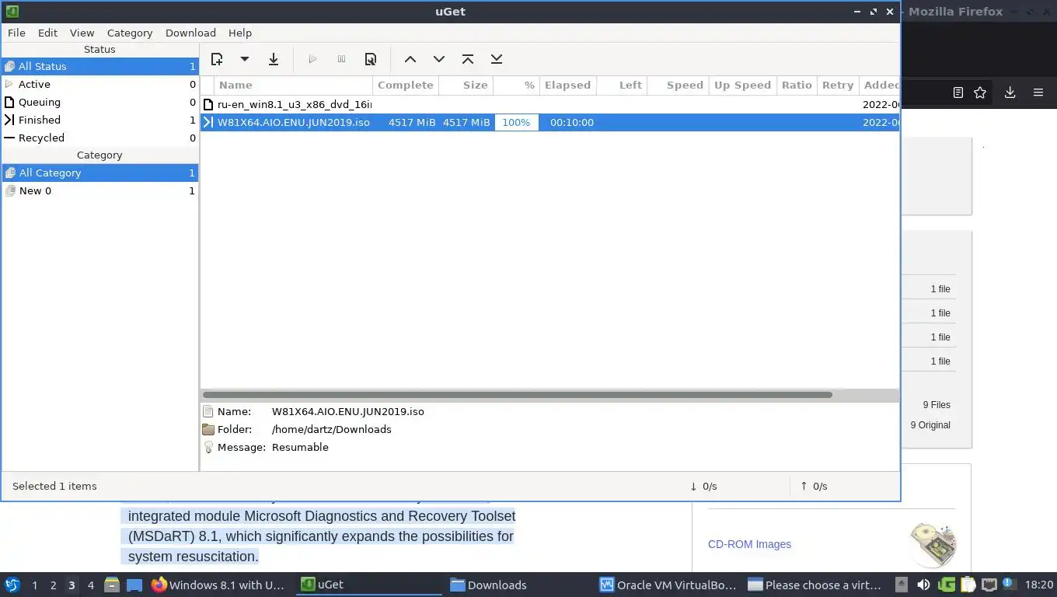This screenshot has height=597, width=1057.
Task: Select the ru-en_win8.1_u3_x86_dvd download row
Action: (549, 104)
